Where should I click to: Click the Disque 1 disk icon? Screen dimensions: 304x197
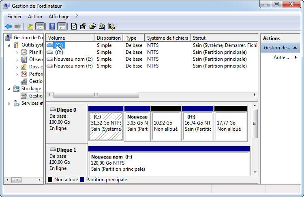pos(53,149)
